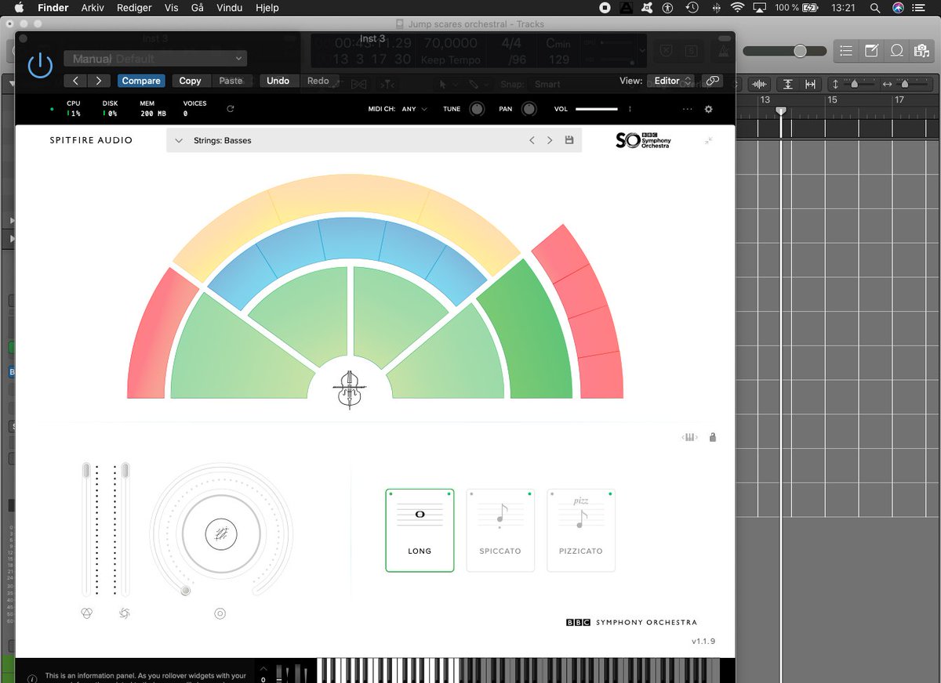Select previous instrument preset arrow
Viewport: 941px width, 683px height.
(x=532, y=140)
